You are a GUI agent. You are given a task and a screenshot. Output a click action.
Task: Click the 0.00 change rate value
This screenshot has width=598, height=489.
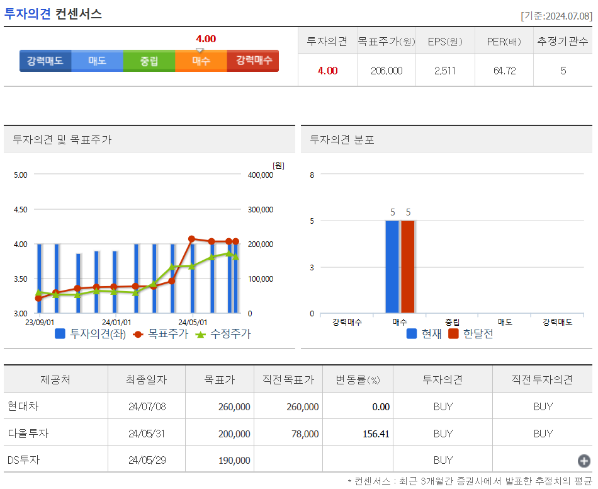(381, 406)
